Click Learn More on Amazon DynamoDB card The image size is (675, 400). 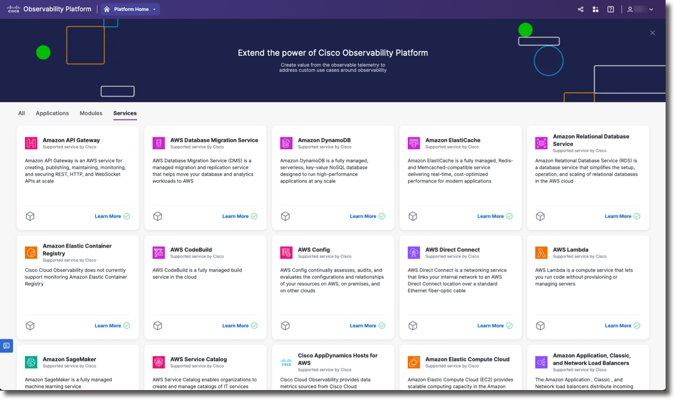(x=363, y=216)
